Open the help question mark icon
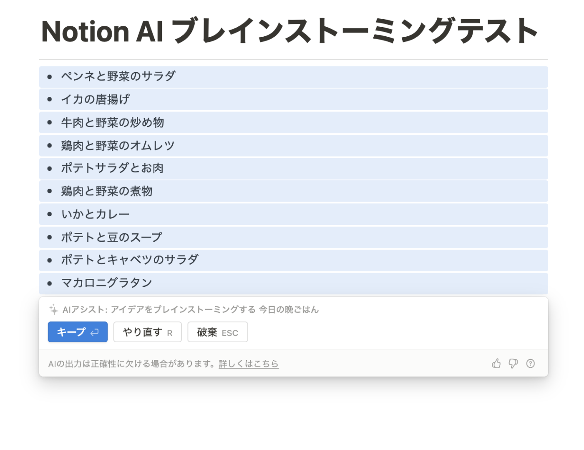The width and height of the screenshot is (584, 450). (x=531, y=364)
